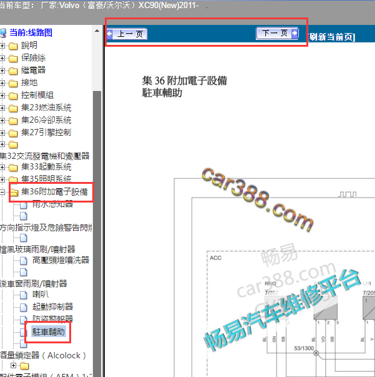Select 繼電器 tree entry

pyautogui.click(x=33, y=70)
